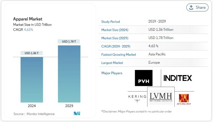The height and width of the screenshot is (122, 213).
Task: Click the PVH logo
Action: point(144,78)
